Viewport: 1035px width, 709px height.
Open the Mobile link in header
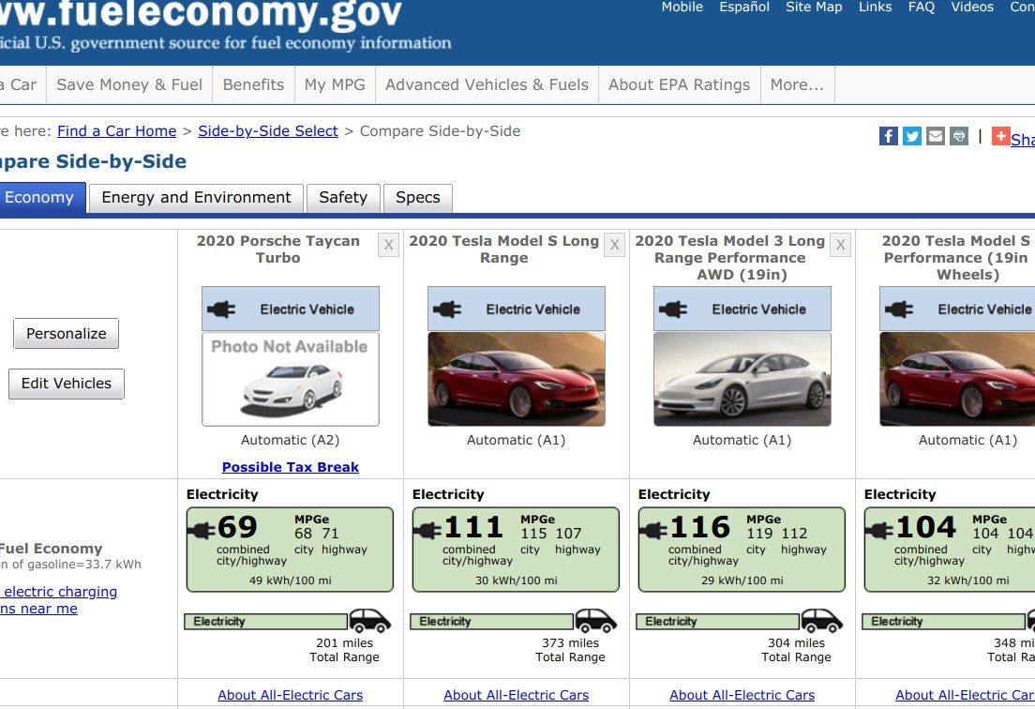click(x=682, y=8)
